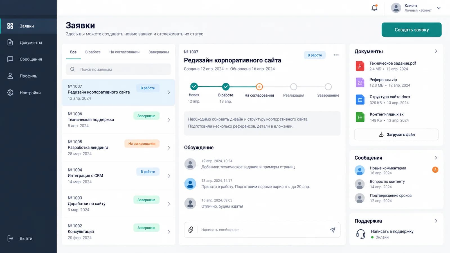Open the Клиент account dropdown
Viewport: 450px width, 253px height.
(x=439, y=8)
